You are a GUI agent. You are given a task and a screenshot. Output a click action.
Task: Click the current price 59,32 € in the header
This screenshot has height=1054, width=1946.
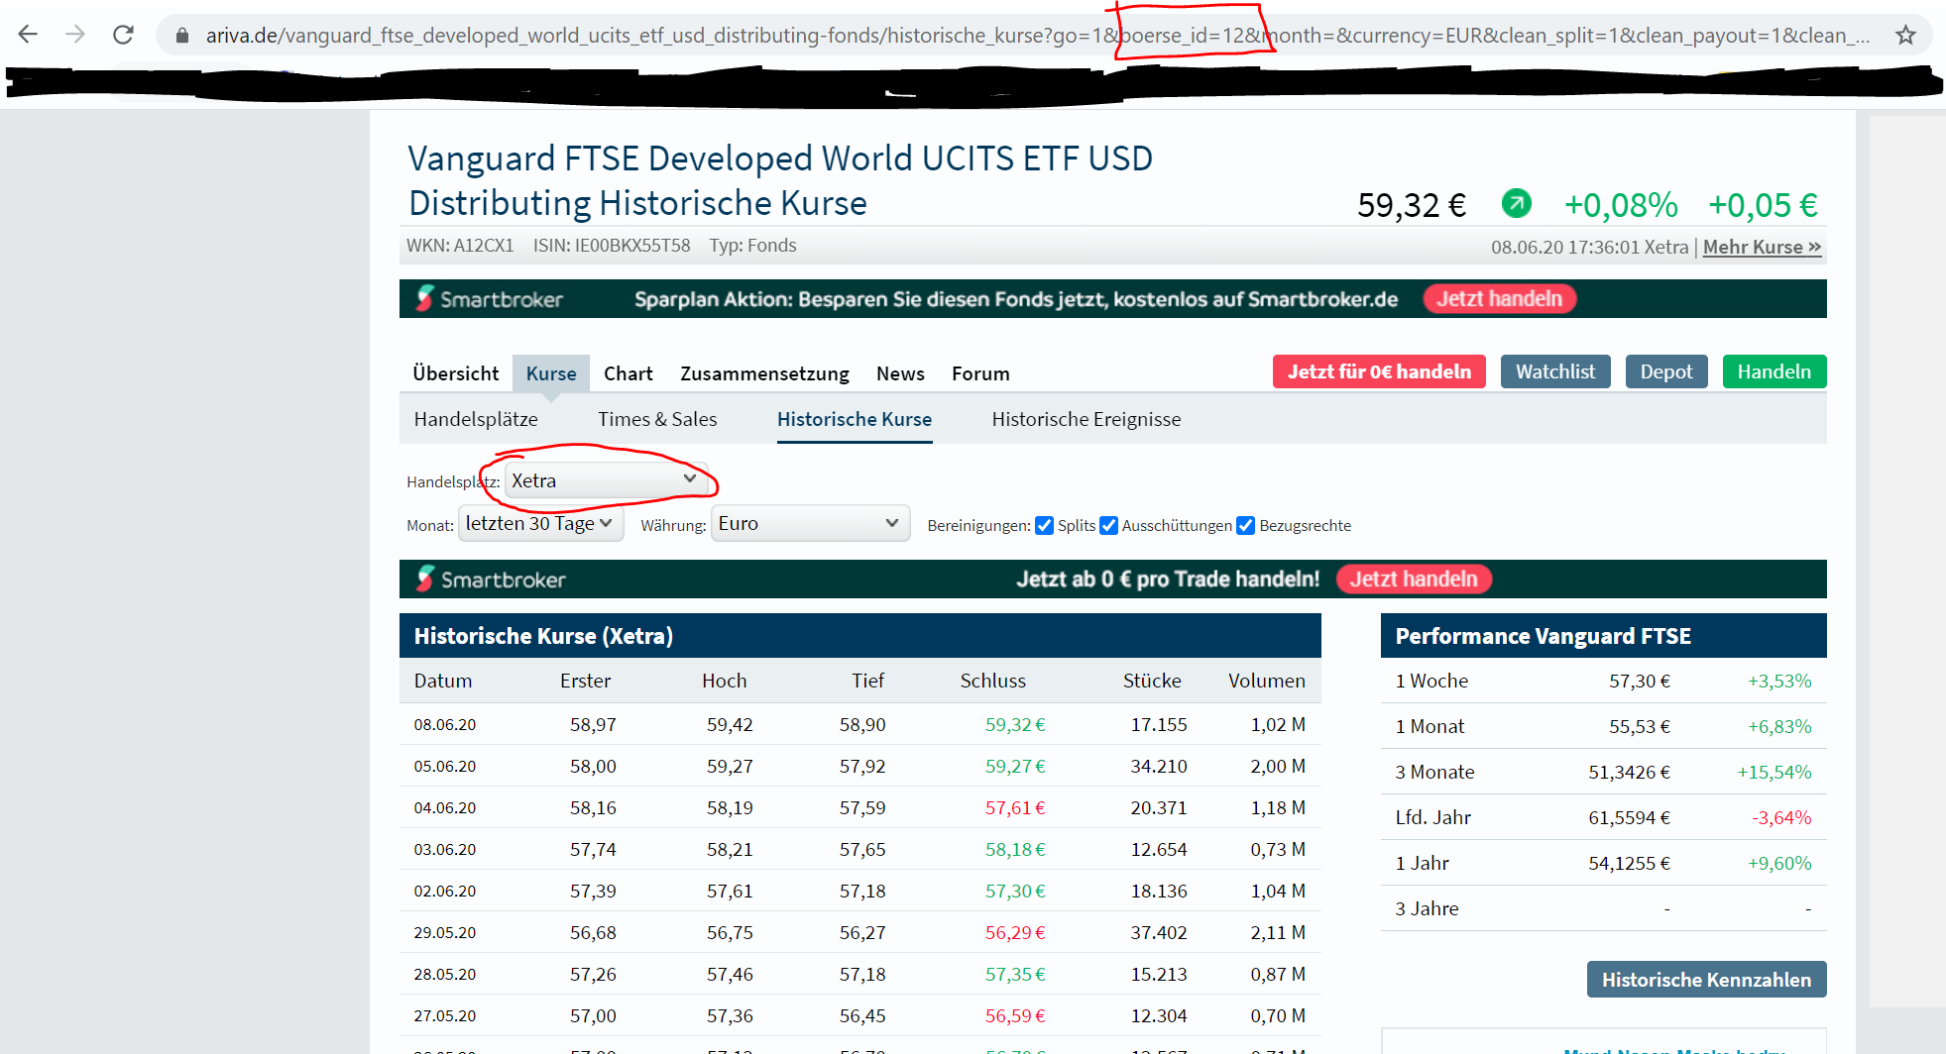(1412, 205)
